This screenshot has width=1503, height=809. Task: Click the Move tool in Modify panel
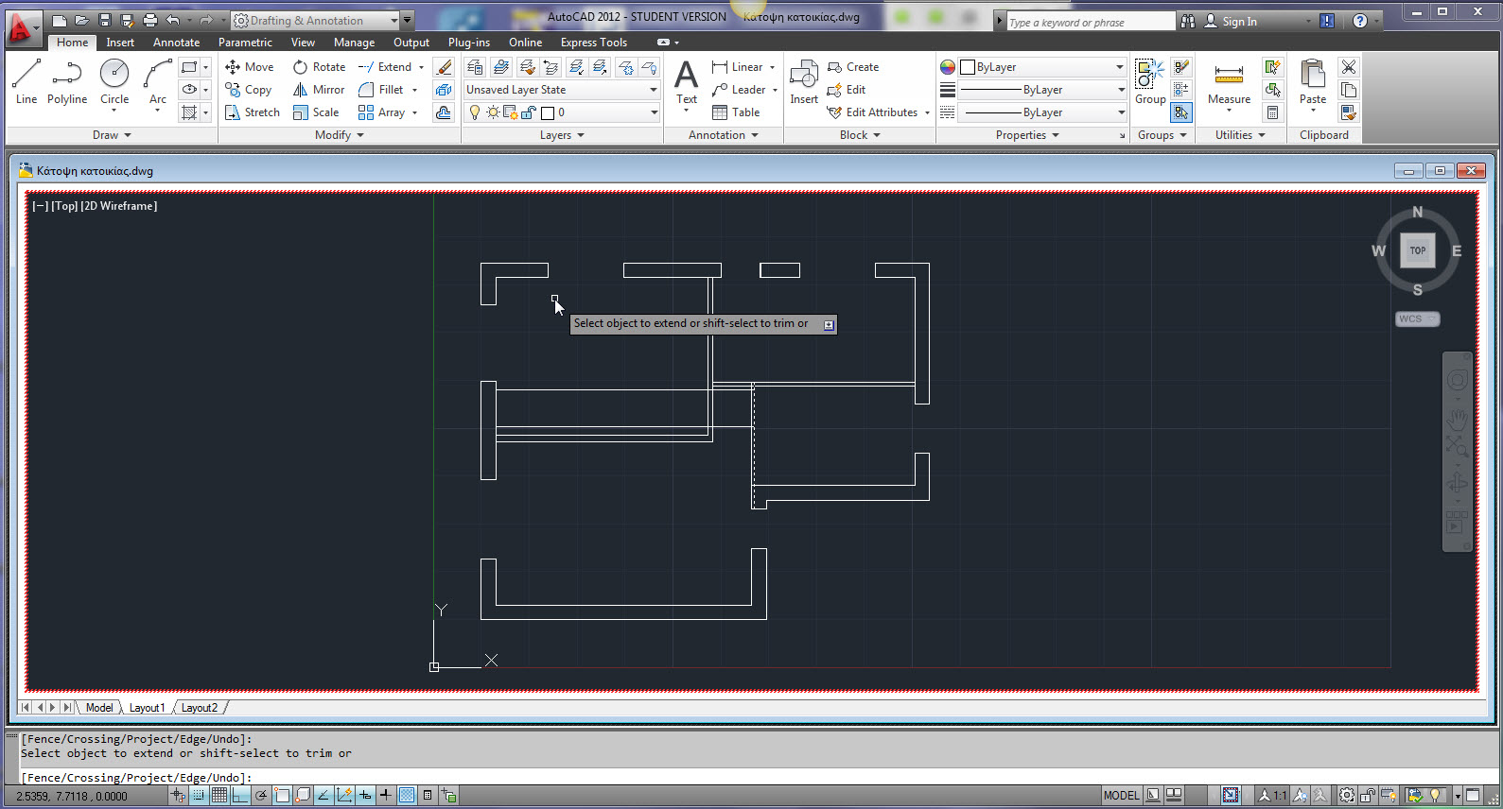[x=250, y=67]
